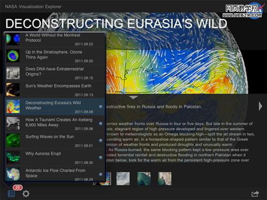Tap the date 2011.09.13
The height and width of the screenshot is (200, 267).
tap(84, 95)
